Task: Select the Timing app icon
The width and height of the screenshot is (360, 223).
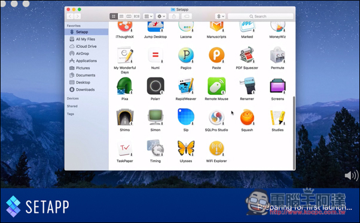Action: pos(155,148)
